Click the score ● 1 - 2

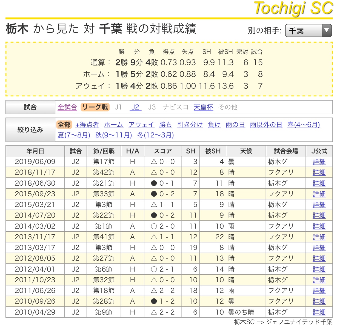(163, 301)
